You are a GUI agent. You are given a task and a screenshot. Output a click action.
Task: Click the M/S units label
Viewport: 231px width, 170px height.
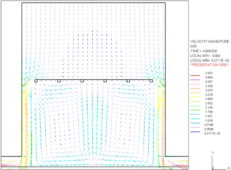[x=193, y=46]
